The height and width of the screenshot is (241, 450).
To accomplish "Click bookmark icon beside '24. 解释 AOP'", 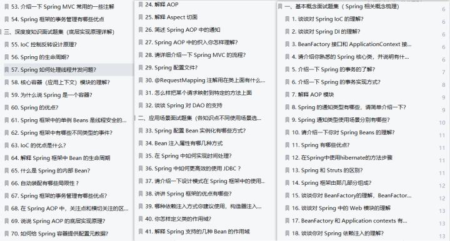I will 141,4.
